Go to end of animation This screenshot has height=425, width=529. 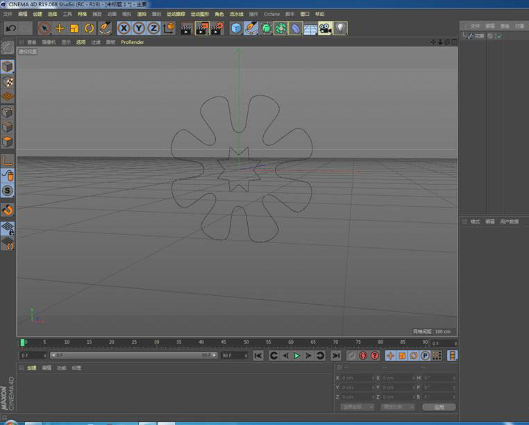click(x=336, y=356)
